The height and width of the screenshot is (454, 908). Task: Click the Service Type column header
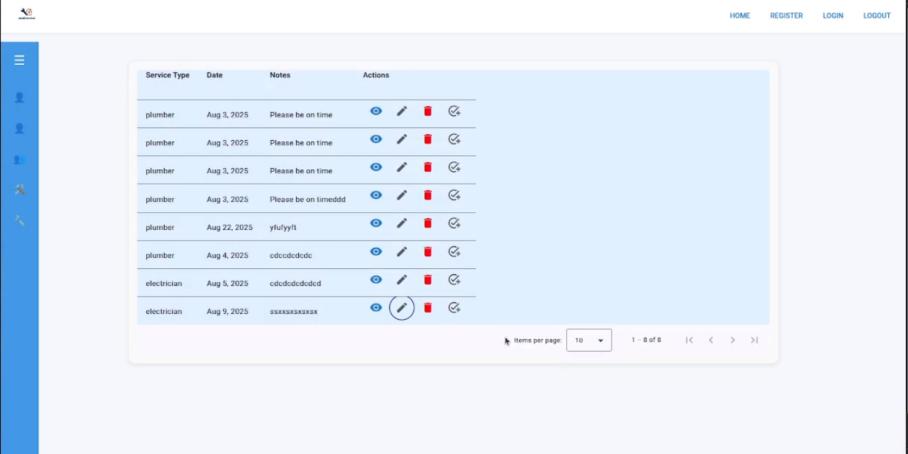tap(167, 75)
